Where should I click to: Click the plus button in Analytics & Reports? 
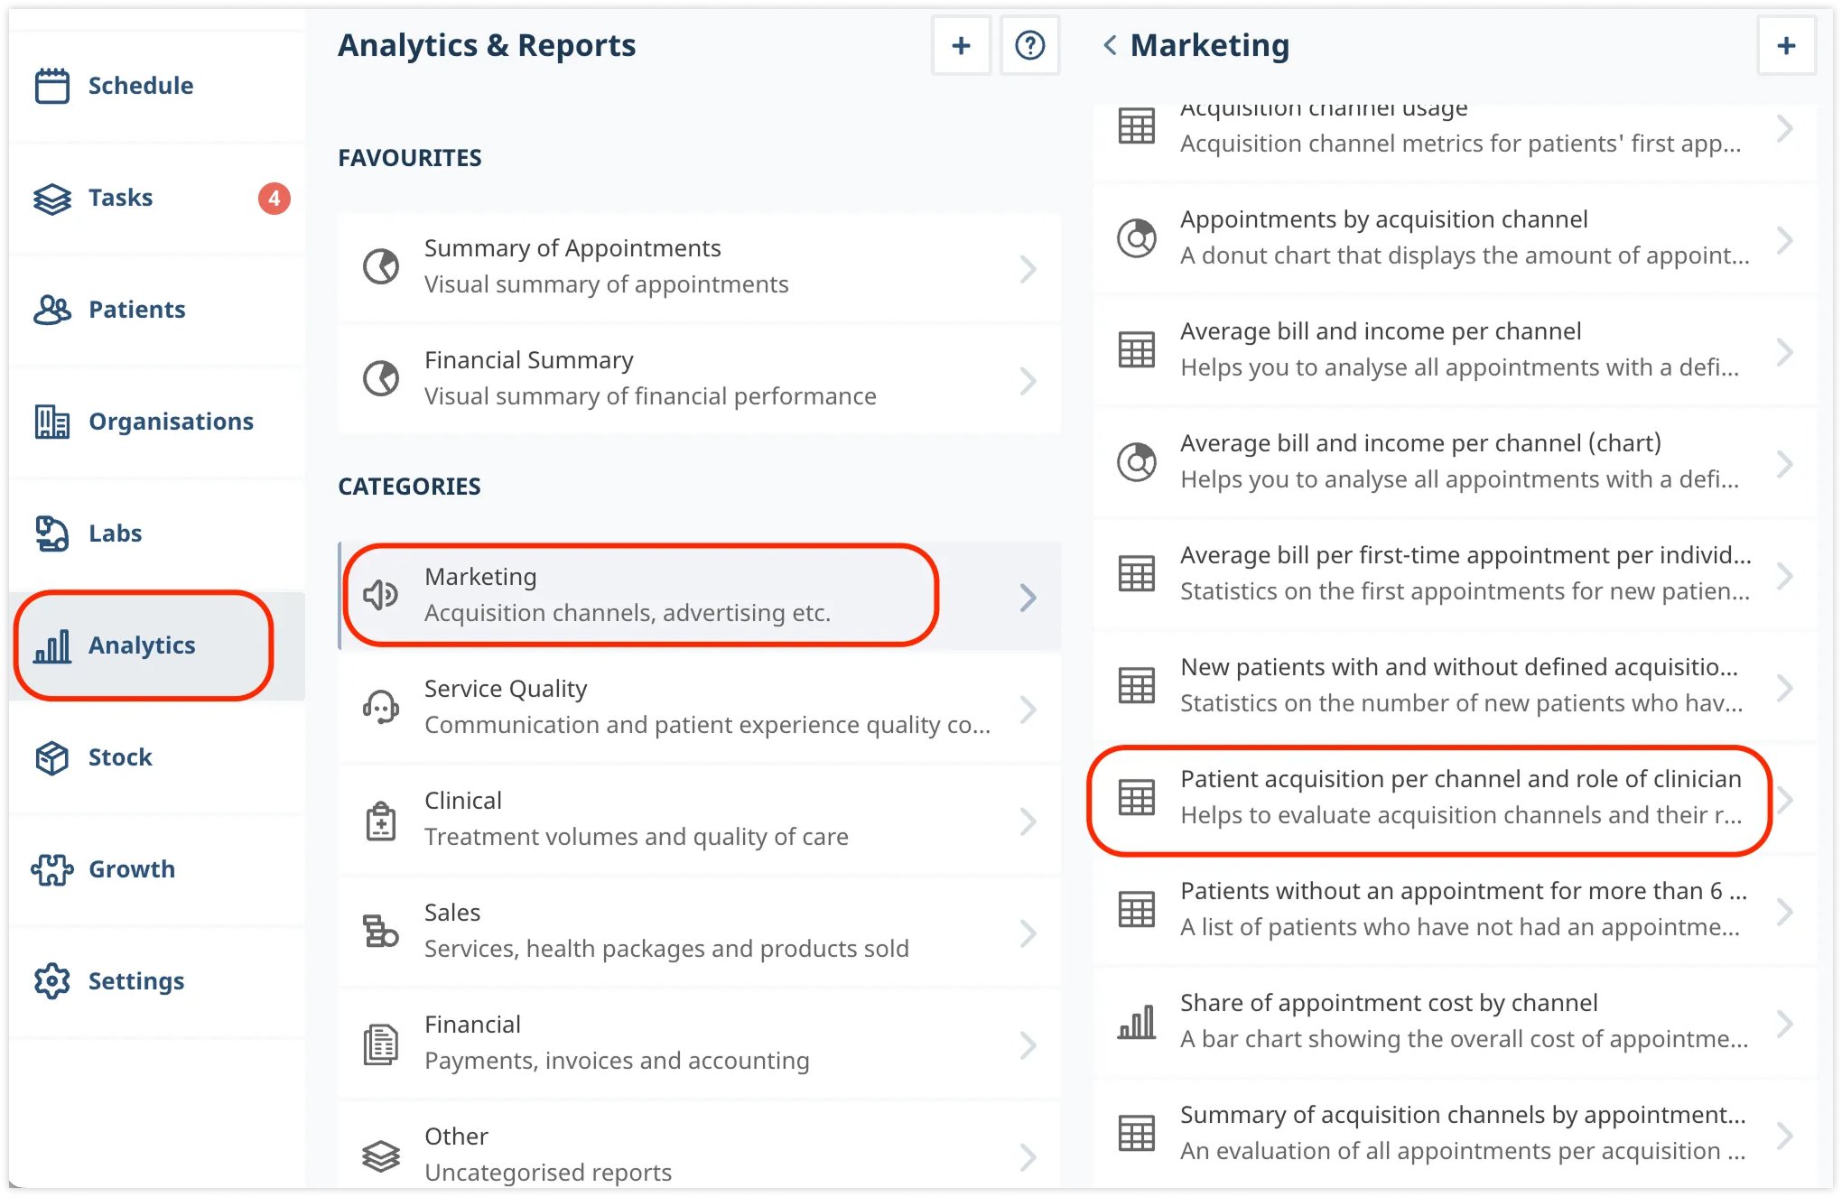click(x=961, y=45)
